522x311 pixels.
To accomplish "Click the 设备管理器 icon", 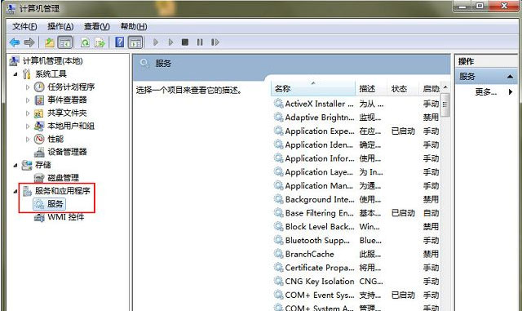I will pyautogui.click(x=39, y=152).
